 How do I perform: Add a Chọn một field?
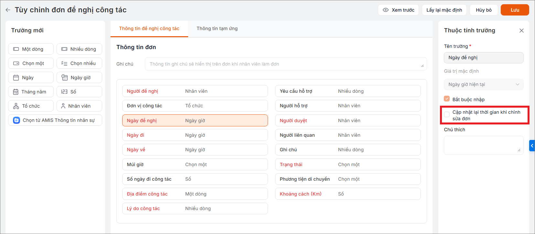tap(31, 63)
